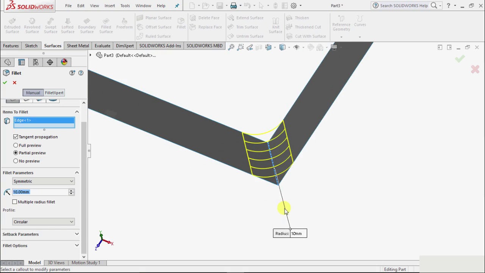Click the Radius 10mm callout
This screenshot has width=485, height=273.
[290, 234]
